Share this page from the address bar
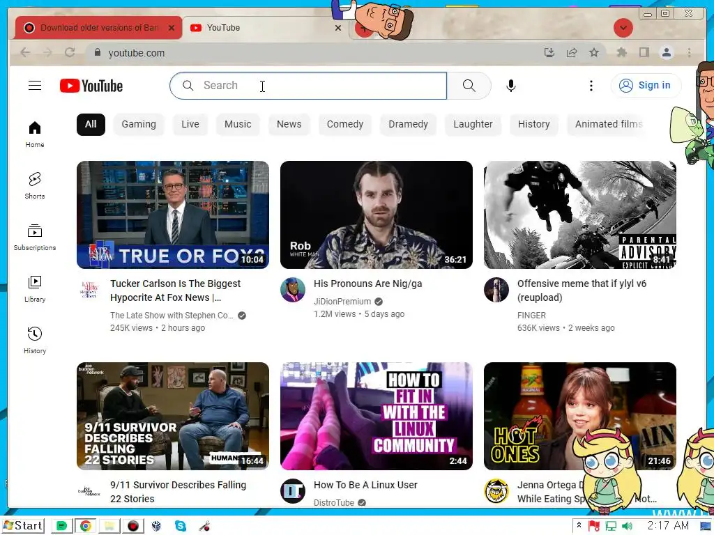Image resolution: width=714 pixels, height=535 pixels. (572, 53)
